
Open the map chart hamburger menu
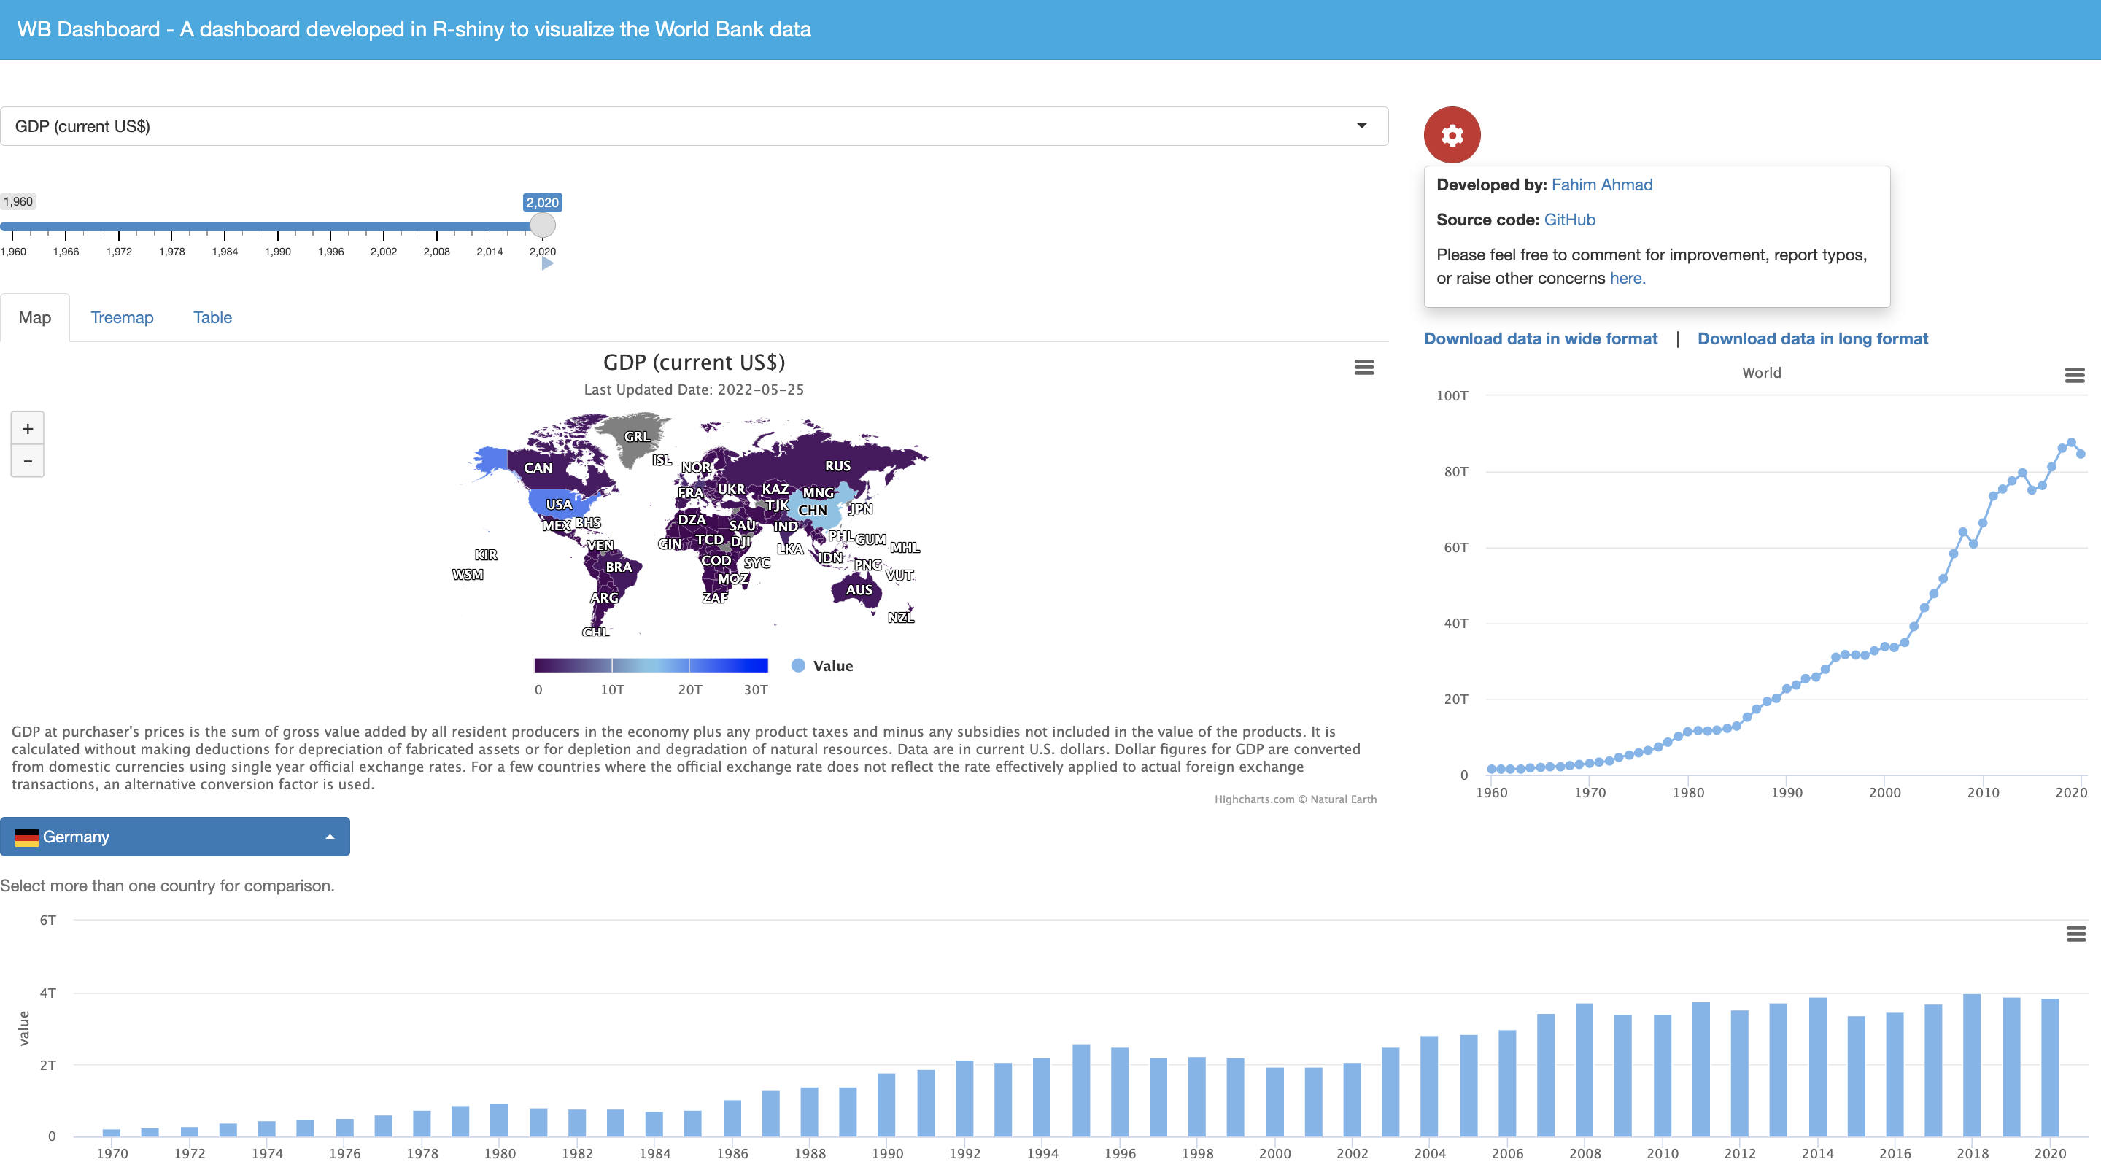[1363, 368]
